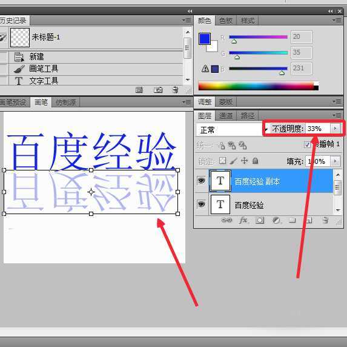Create a new snapshot with camera icon
This screenshot has width=347, height=347.
click(x=158, y=90)
